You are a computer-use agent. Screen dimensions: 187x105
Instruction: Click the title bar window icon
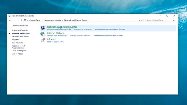click(10, 16)
